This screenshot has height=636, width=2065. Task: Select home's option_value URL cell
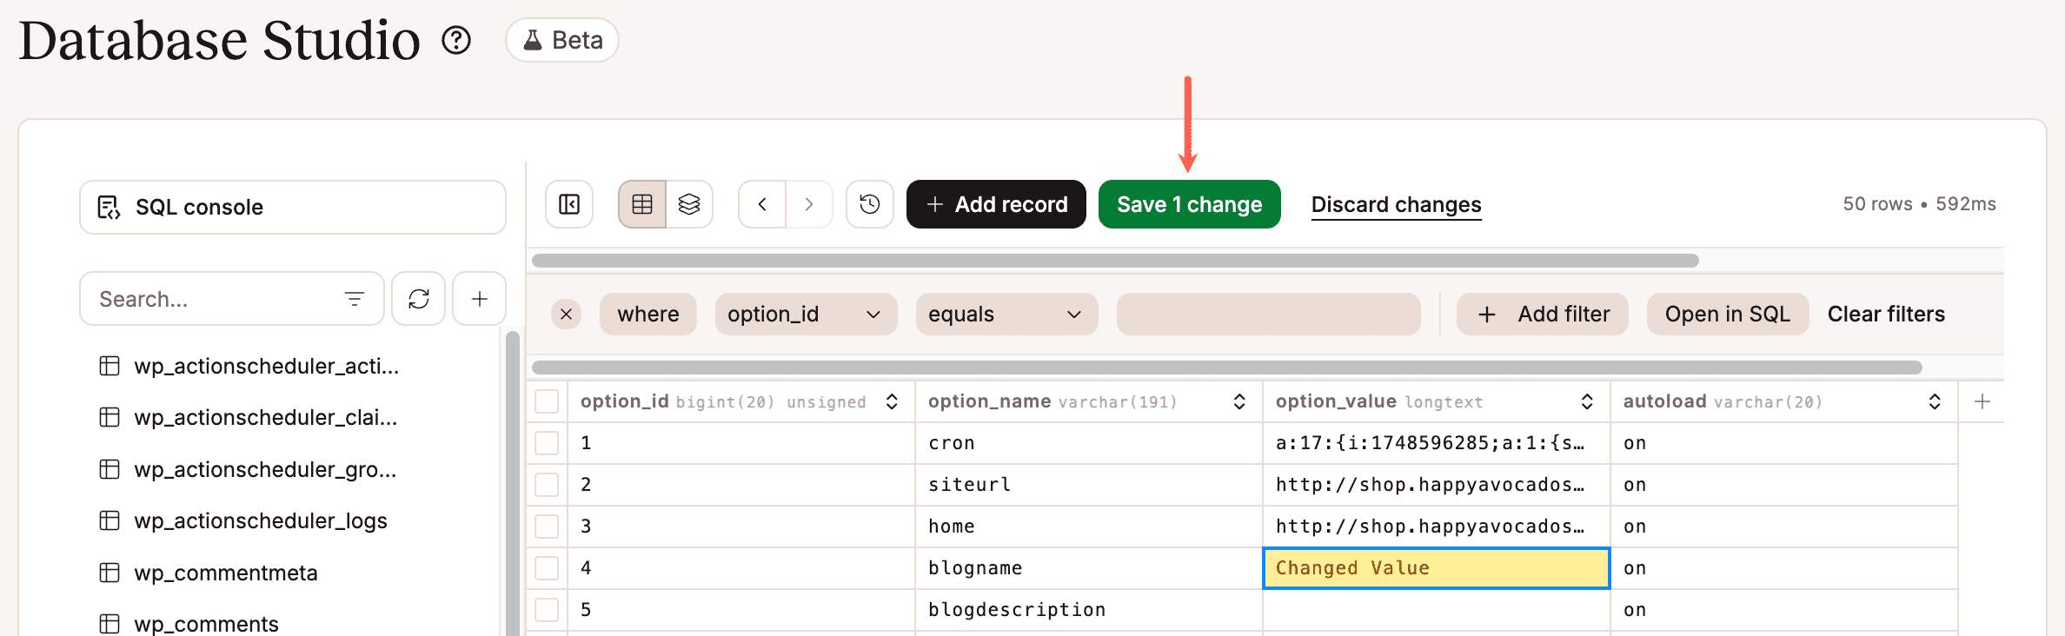click(x=1437, y=527)
